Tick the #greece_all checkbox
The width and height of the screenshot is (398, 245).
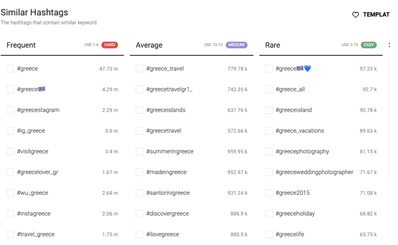coord(269,89)
